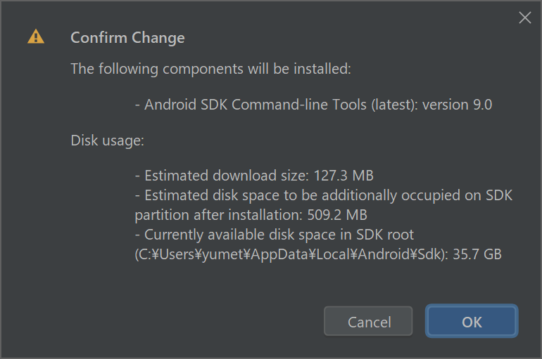
Task: Select the Android SDK Command-line Tools entry
Action: (x=313, y=105)
